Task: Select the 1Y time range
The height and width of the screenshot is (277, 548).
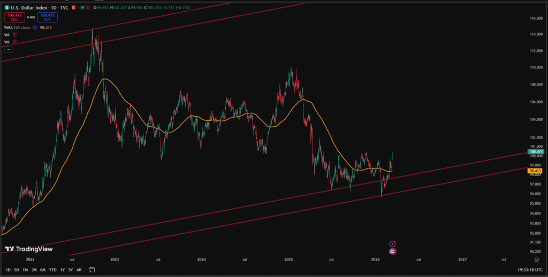Action: pyautogui.click(x=62, y=270)
